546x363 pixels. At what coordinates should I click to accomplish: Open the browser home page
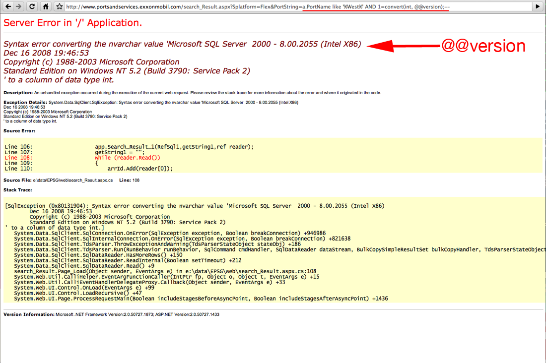click(x=46, y=6)
